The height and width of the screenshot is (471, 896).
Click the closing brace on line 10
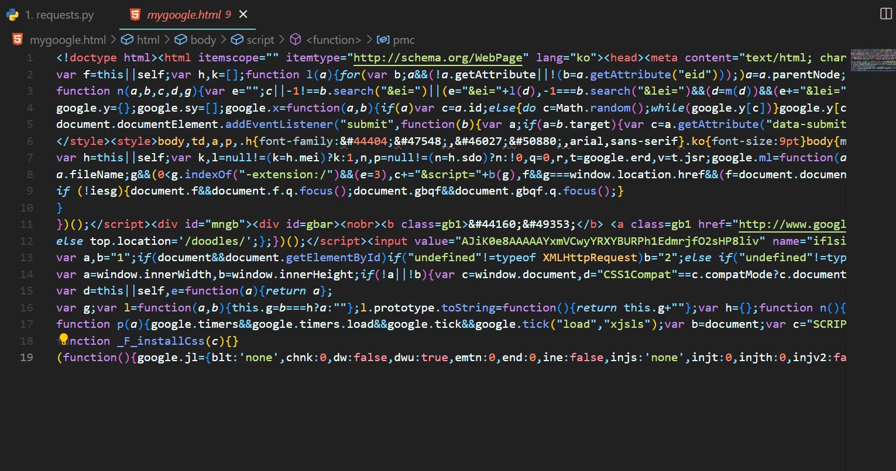[60, 208]
